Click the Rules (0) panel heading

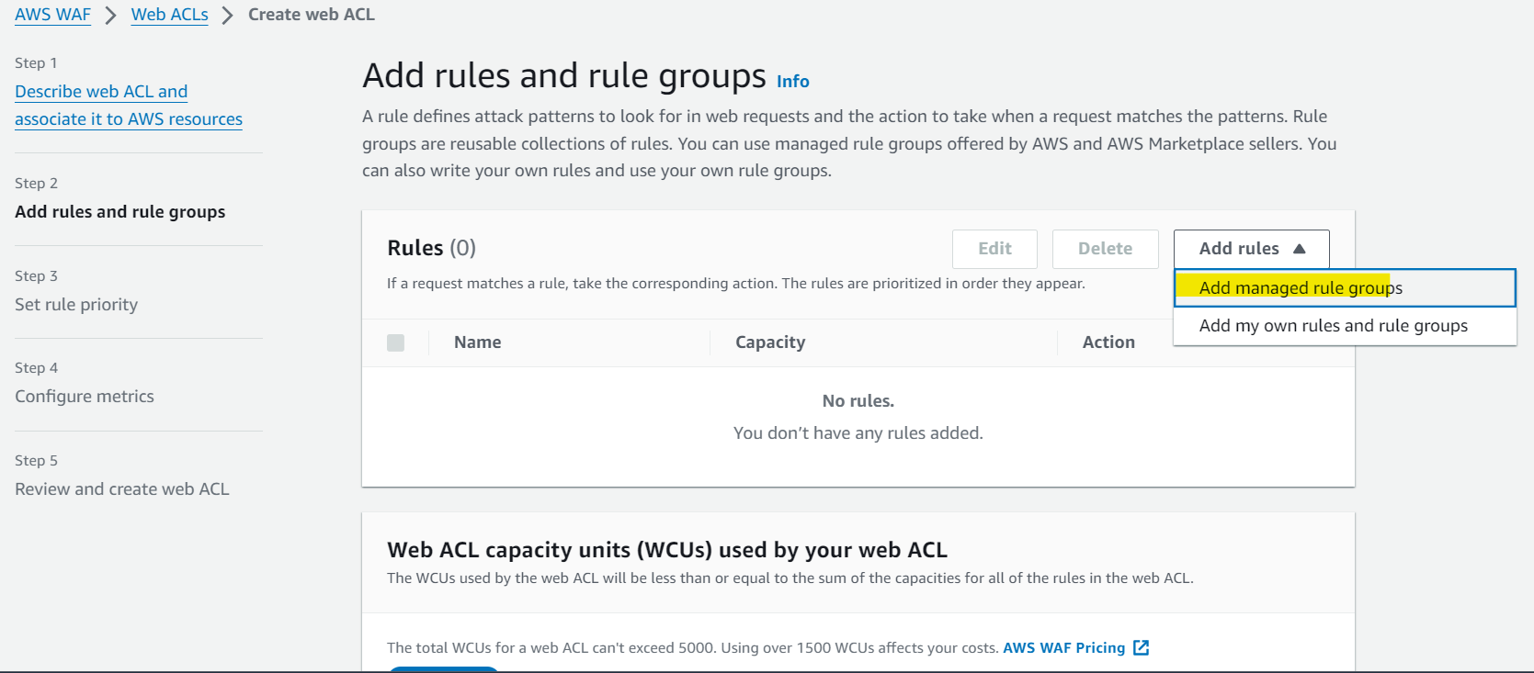click(x=432, y=248)
